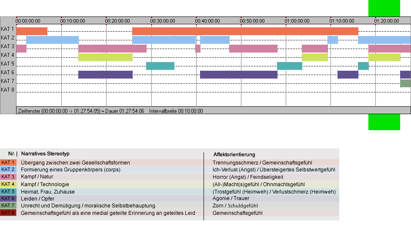Select pink KAT 3 segment spanning 00:20:00:00
This screenshot has height=230, width=411.
click(113, 49)
